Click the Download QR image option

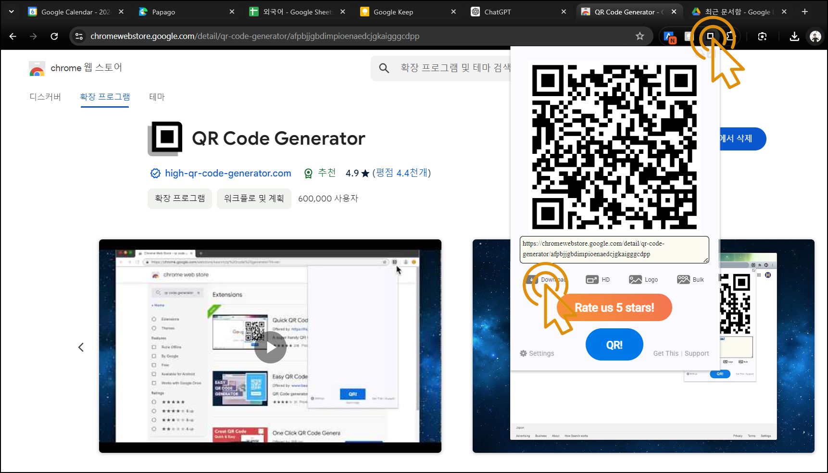(547, 280)
